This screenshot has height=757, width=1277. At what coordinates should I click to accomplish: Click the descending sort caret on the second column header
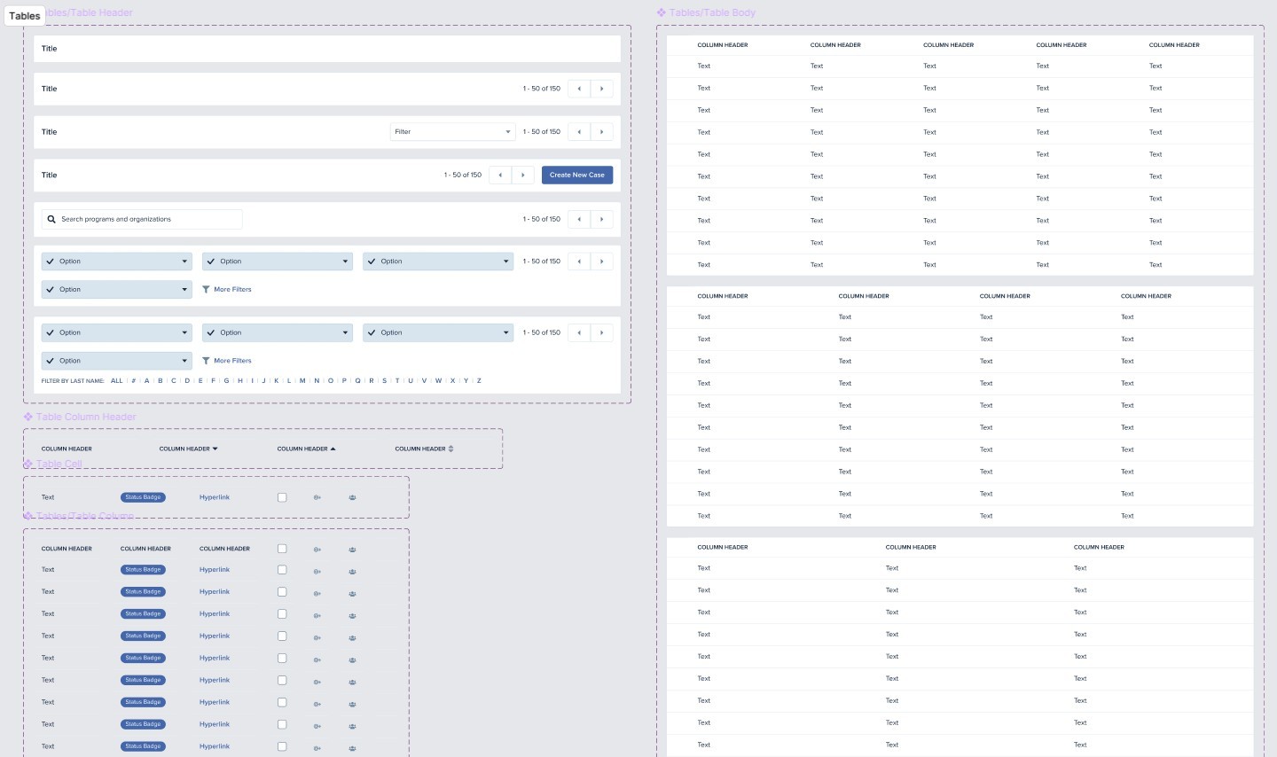tap(213, 449)
